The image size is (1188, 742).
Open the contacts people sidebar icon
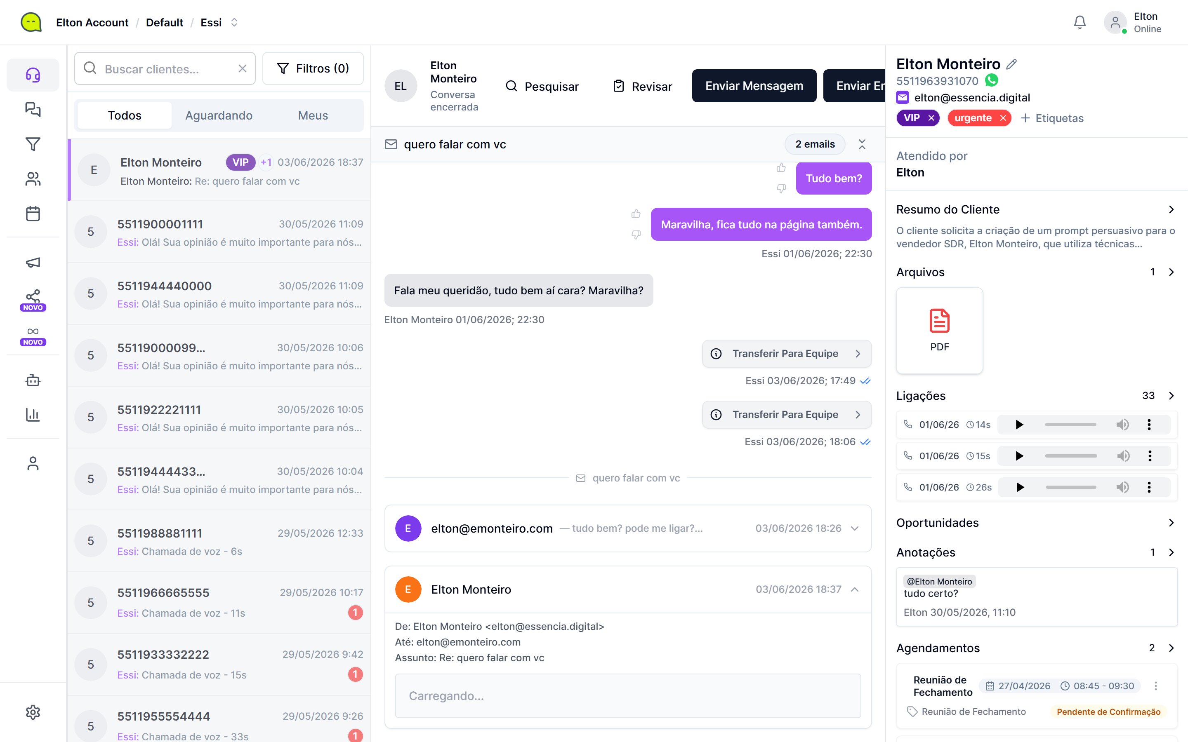pyautogui.click(x=33, y=179)
